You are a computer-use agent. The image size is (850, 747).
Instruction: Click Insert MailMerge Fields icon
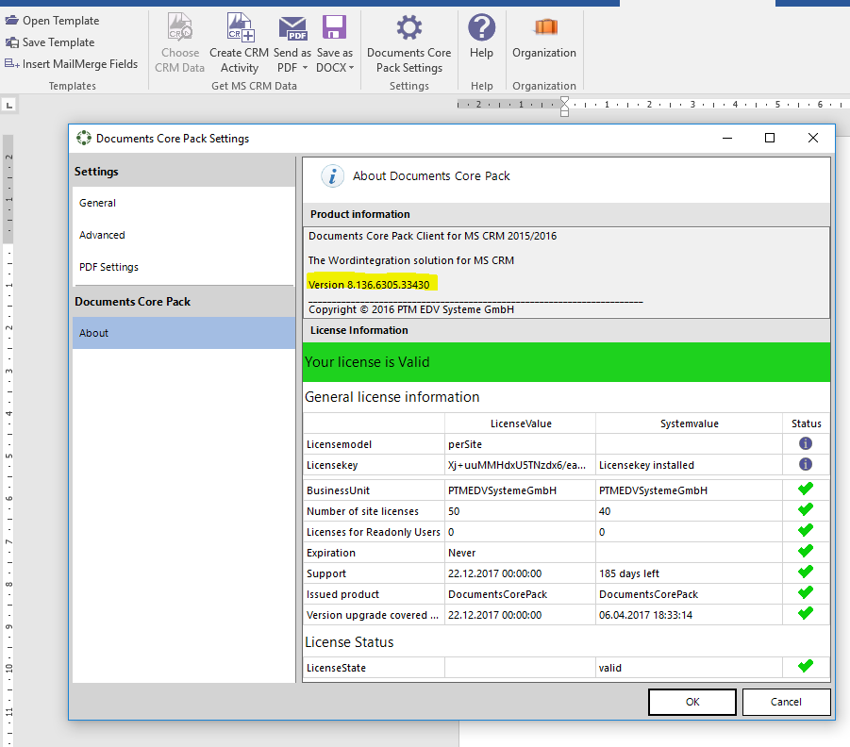click(x=12, y=64)
